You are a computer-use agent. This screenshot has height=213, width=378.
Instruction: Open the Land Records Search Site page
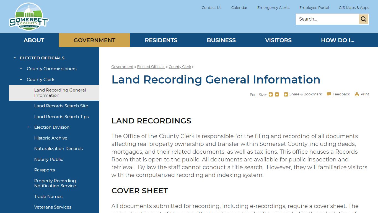pos(61,106)
